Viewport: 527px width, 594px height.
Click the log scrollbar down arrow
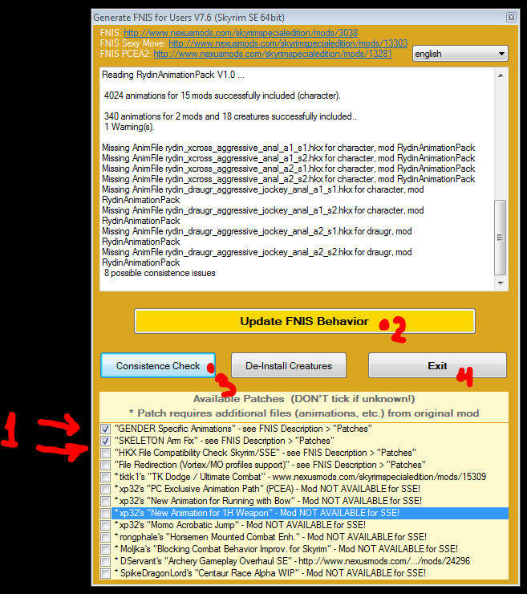point(501,283)
